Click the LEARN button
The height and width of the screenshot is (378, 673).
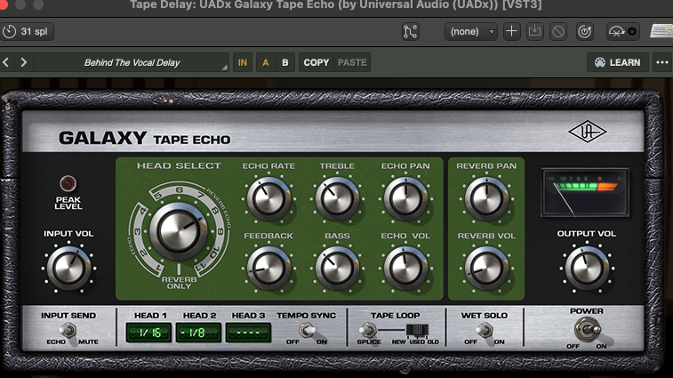[x=617, y=62]
